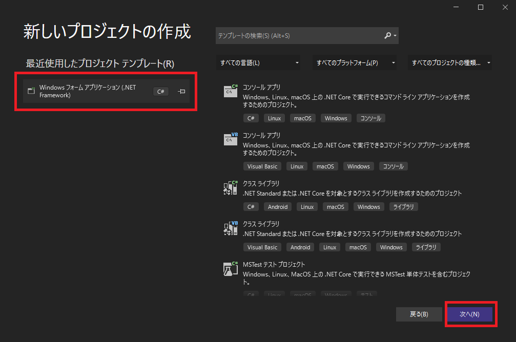This screenshot has width=516, height=342.
Task: Click the Windows tag under the VB コンソール アプリ
Action: [358, 166]
